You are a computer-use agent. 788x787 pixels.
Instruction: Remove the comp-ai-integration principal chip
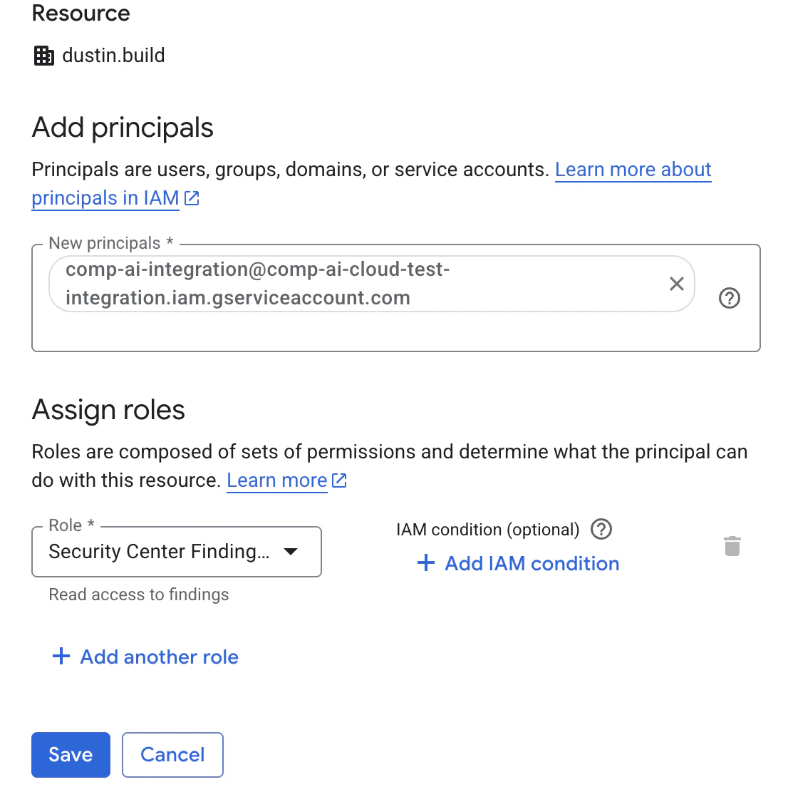tap(676, 284)
